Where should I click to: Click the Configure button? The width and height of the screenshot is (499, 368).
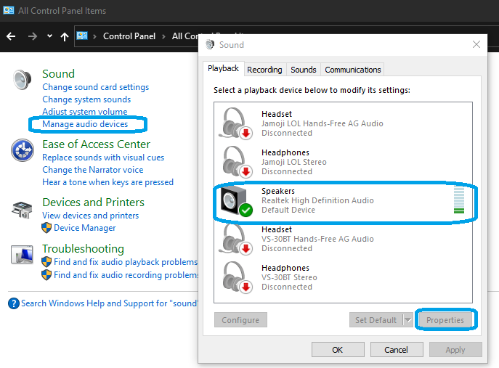click(x=240, y=320)
